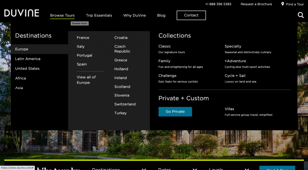
Task: Click Request a Brochure link
Action: (256, 4)
